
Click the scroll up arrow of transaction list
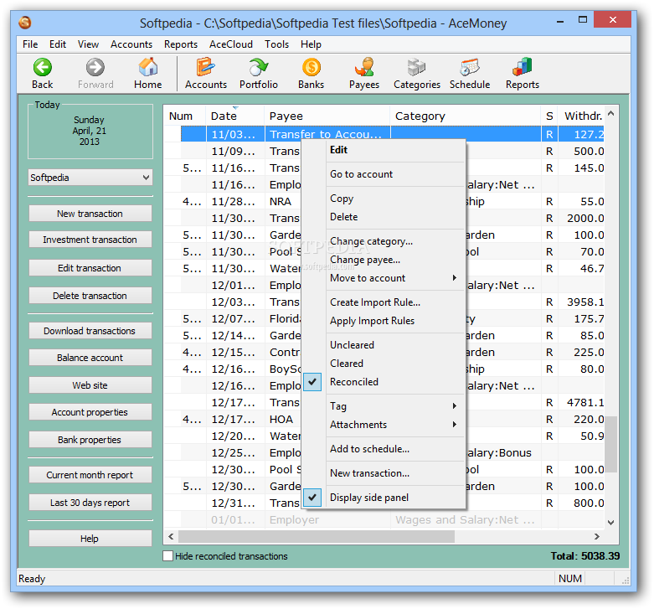[611, 113]
